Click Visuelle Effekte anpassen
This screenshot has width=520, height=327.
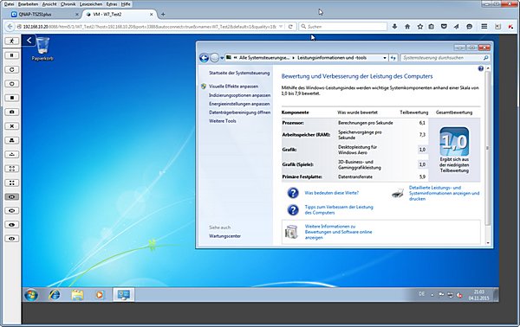233,86
